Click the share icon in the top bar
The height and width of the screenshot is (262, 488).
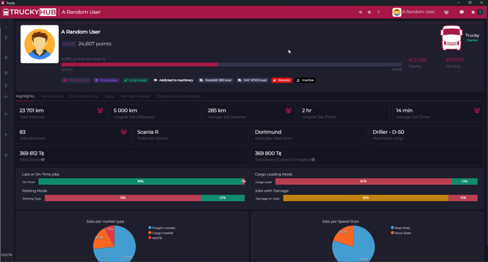360,12
